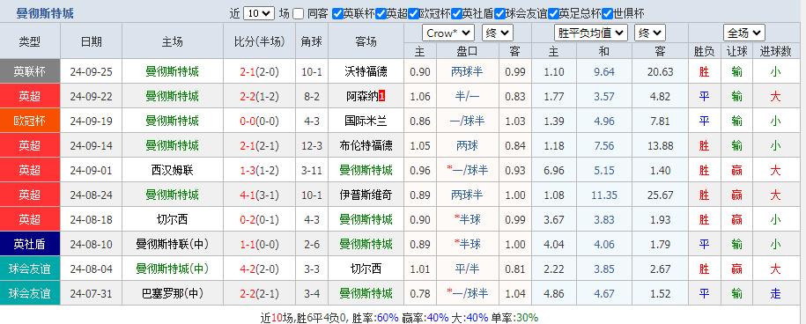Click the handicap 两球 in the 布伦特福德 row
Image resolution: width=806 pixels, height=324 pixels.
467,146
